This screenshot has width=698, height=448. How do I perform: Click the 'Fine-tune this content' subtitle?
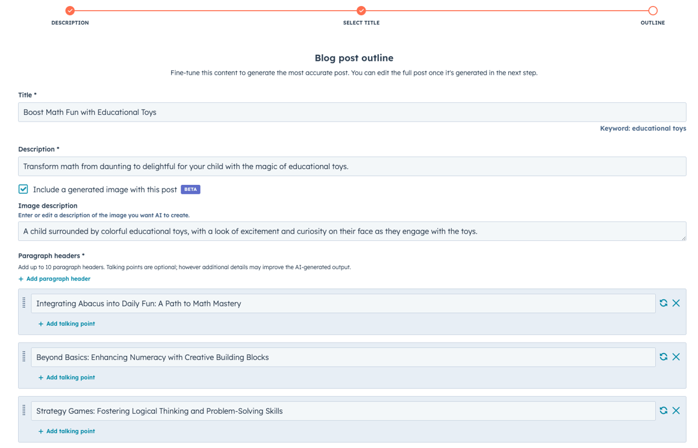click(354, 73)
